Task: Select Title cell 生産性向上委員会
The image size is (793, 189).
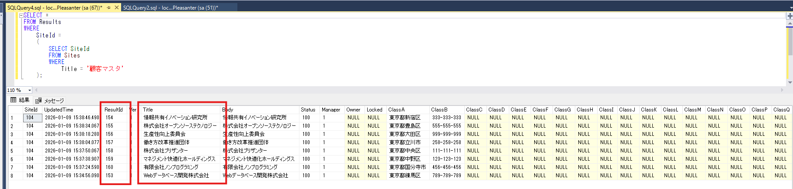Action: tap(180, 134)
